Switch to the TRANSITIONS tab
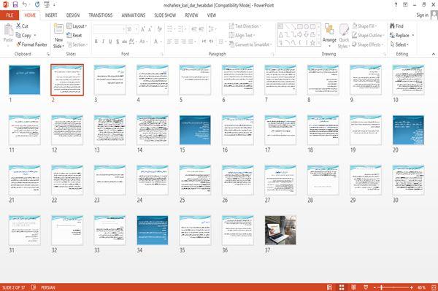 click(101, 15)
